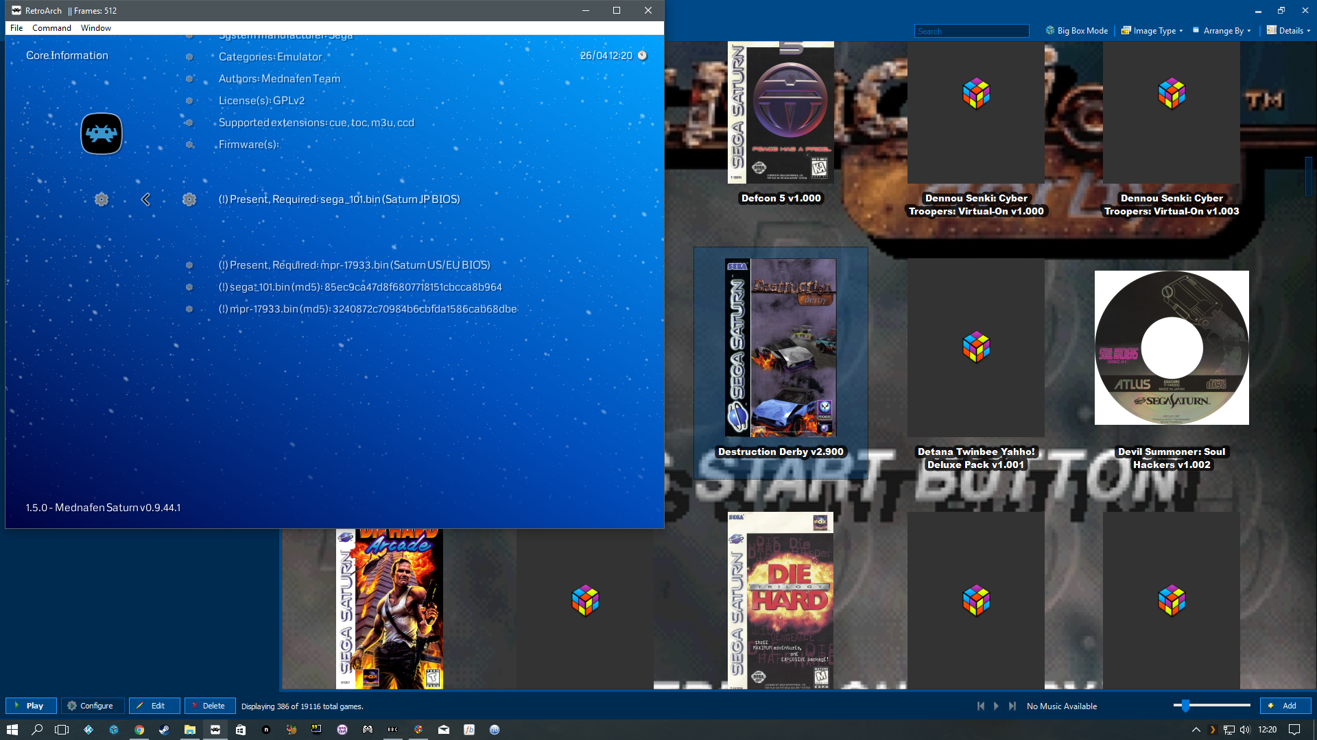Open the BBC taskbar icon

click(393, 730)
